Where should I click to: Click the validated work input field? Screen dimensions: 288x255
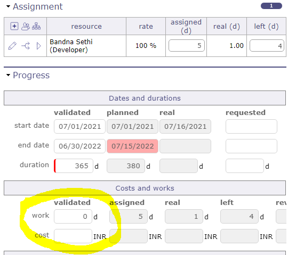(73, 216)
